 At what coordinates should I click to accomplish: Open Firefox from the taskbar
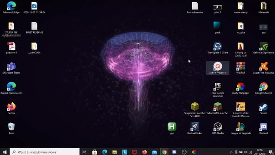(144, 152)
